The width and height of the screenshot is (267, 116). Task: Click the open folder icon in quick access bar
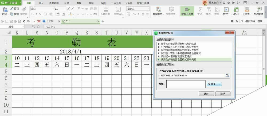(x=2, y=21)
